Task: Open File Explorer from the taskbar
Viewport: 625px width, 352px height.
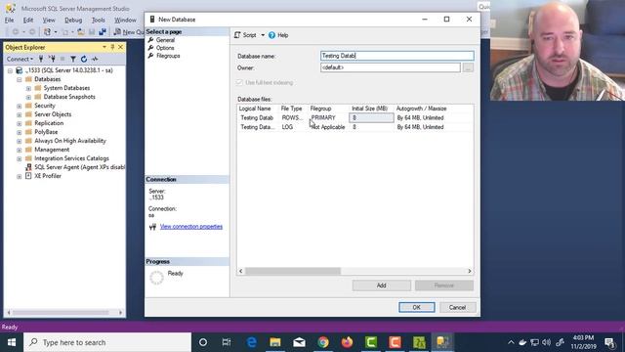Action: [x=275, y=342]
